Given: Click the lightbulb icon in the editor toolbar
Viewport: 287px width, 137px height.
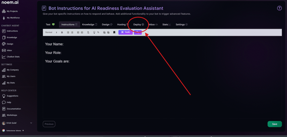Looking at the screenshot, I should pos(94,32).
